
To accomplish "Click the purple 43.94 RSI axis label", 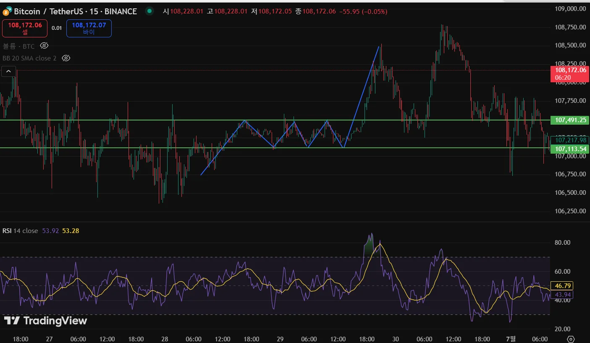I will coord(562,294).
